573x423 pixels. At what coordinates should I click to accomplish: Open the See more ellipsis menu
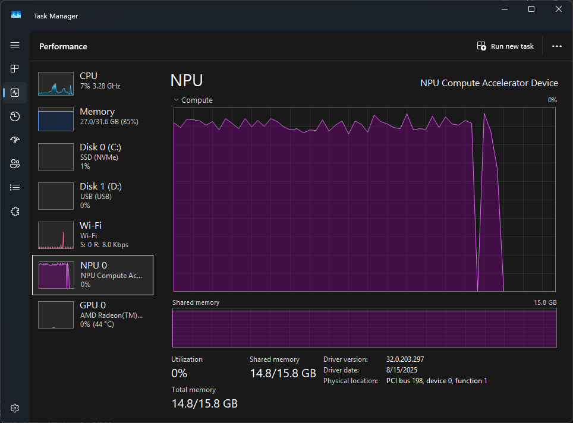(x=556, y=46)
